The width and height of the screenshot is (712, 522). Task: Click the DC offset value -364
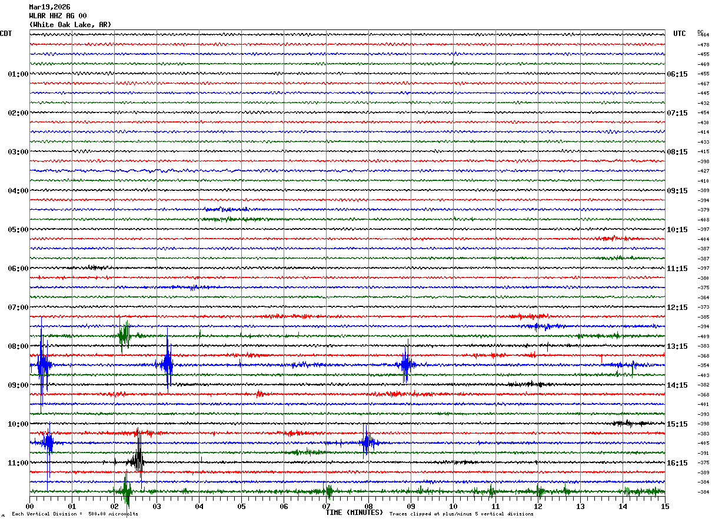coord(703,298)
